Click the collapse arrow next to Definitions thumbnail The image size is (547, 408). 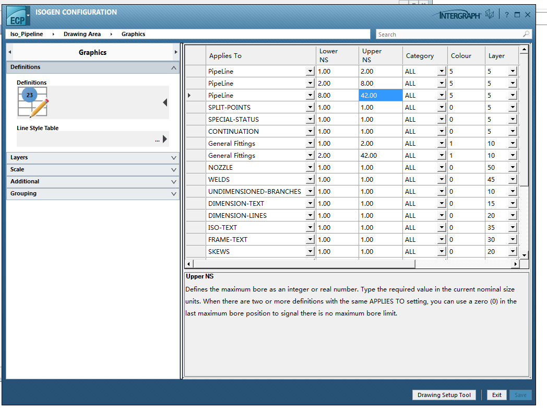coord(165,102)
